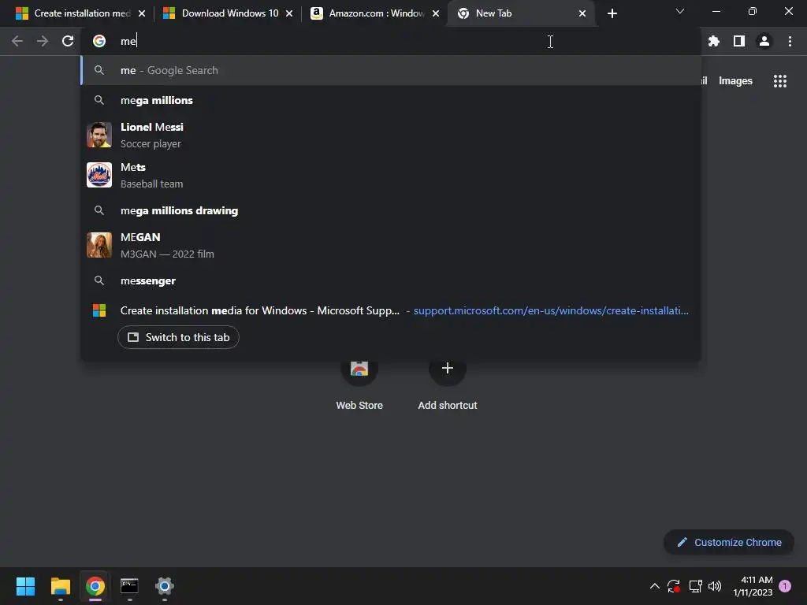The width and height of the screenshot is (807, 605).
Task: Open Chrome's three-dot menu
Action: point(790,41)
